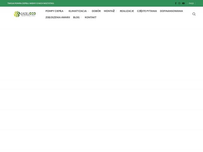This screenshot has width=203, height=152.
Task: Go to Dobór page
Action: (x=96, y=11)
